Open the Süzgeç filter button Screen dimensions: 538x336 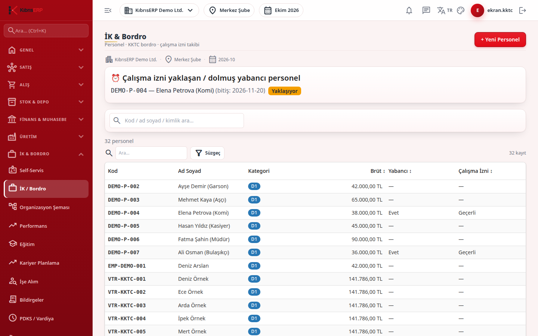(x=207, y=153)
